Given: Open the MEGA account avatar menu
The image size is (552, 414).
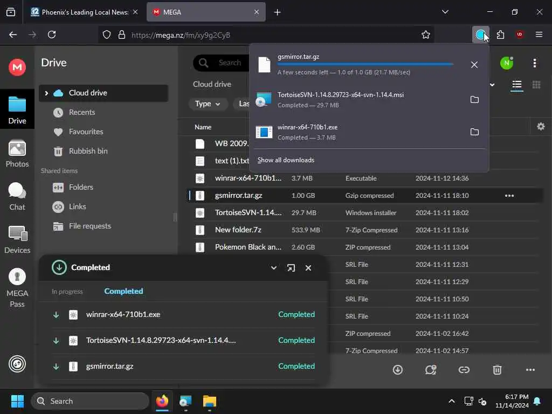Looking at the screenshot, I should tap(507, 63).
